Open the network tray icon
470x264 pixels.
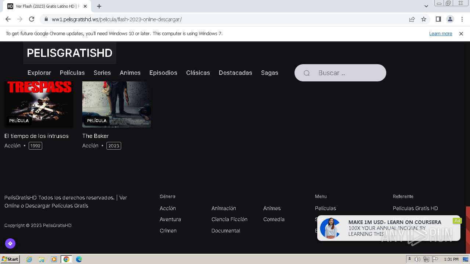tap(426, 259)
